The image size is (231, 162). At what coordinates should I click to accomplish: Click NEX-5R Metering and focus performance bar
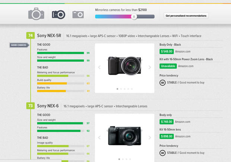click(x=61, y=76)
